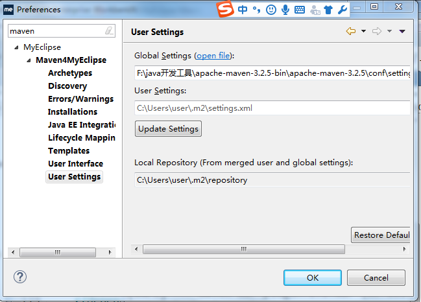Image resolution: width=421 pixels, height=302 pixels.
Task: Click the maven filter text field
Action: (56, 31)
